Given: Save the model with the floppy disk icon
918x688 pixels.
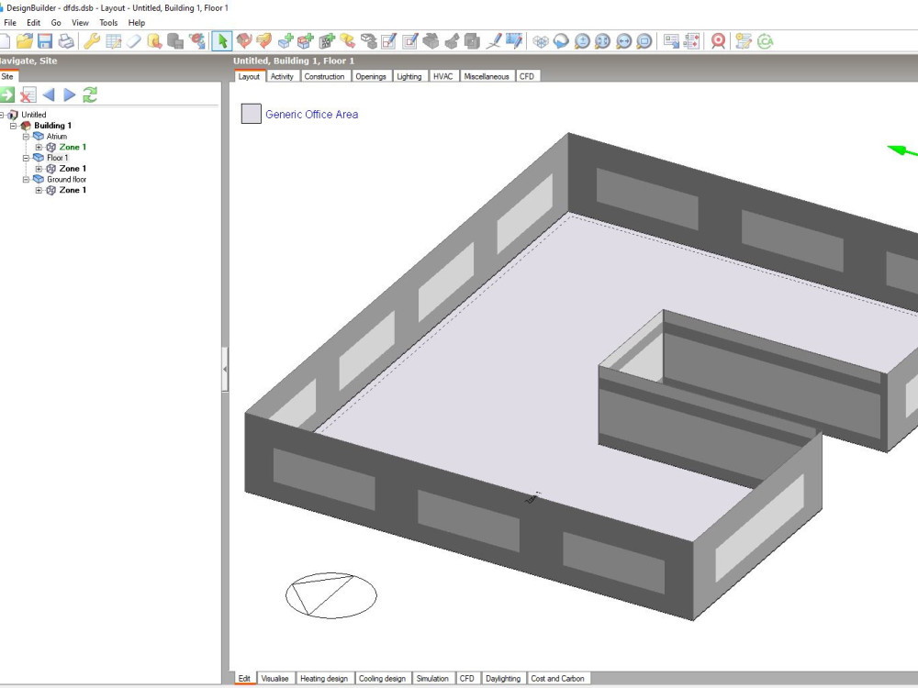Looking at the screenshot, I should [x=45, y=41].
